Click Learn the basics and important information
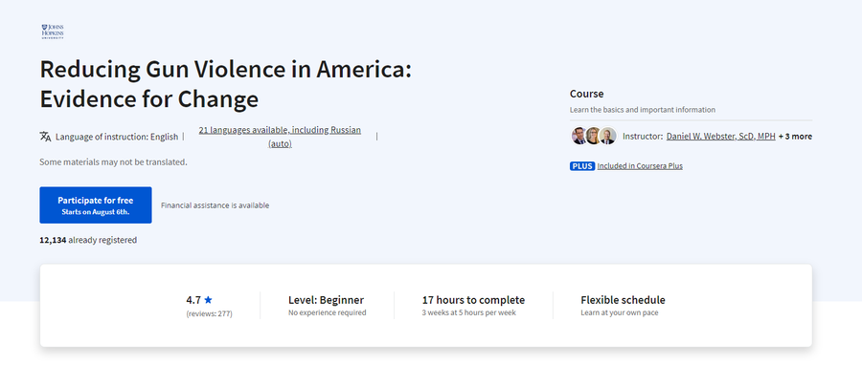Viewport: 862px width, 365px height. click(x=643, y=110)
